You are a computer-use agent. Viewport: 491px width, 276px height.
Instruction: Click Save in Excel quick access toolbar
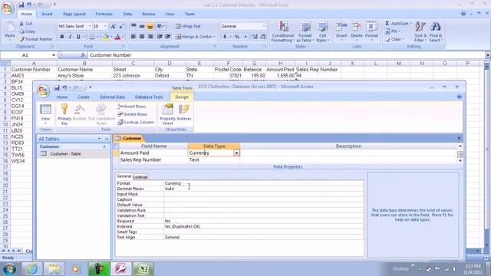[21, 5]
